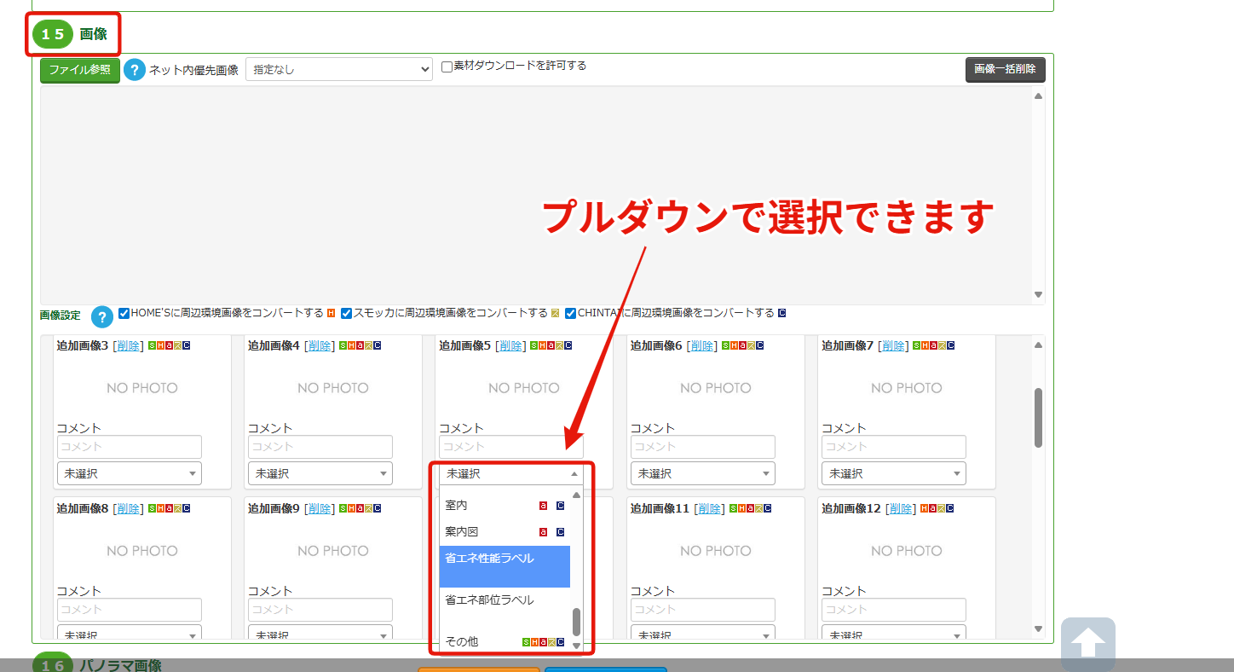1234x672 pixels.
Task: Open category dropdown for 追加画像6
Action: [703, 473]
